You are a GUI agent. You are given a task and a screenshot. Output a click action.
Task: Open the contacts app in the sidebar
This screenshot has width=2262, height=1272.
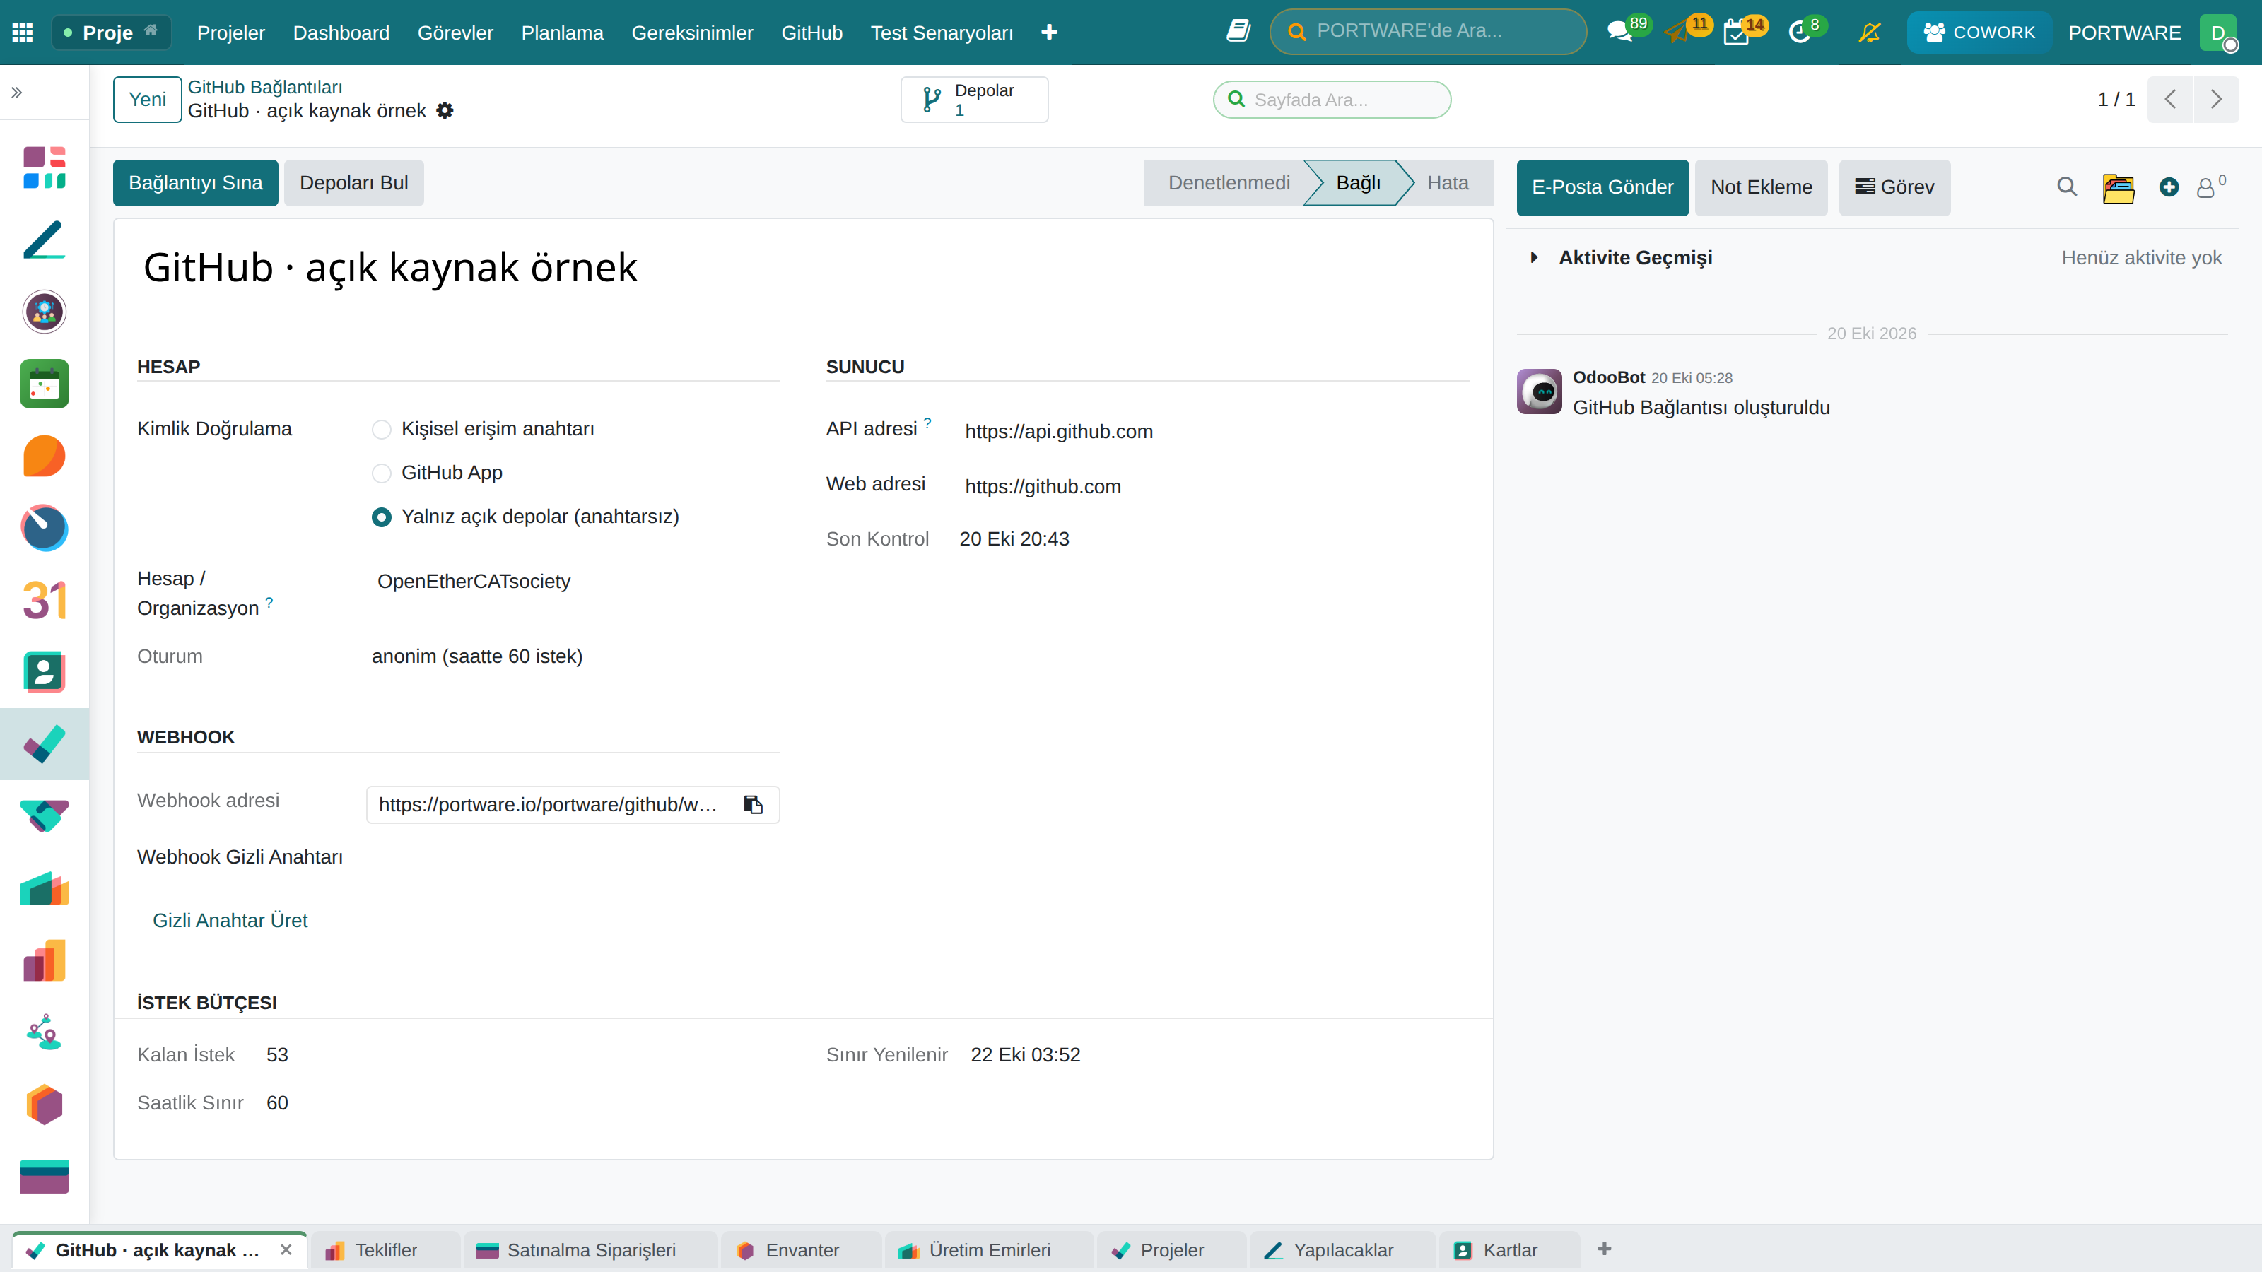[x=44, y=673]
